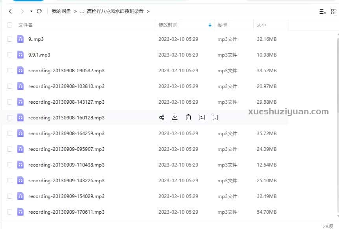Open the file recording-20130909-095907.mp3

tap(66, 149)
